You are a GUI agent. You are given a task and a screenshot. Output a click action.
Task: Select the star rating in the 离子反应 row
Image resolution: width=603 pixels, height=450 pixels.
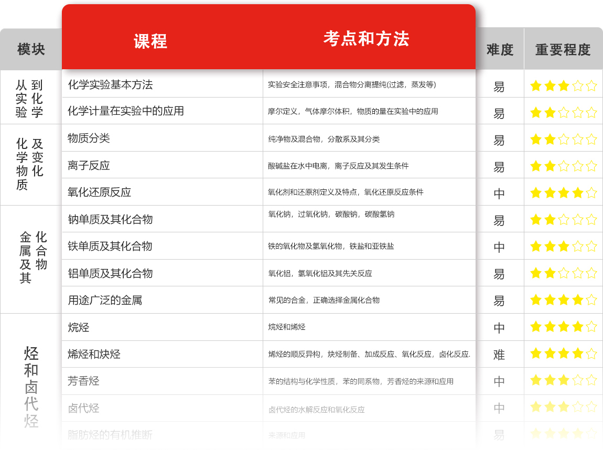click(563, 166)
